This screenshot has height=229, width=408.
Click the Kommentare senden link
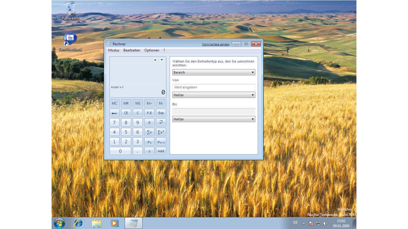pos(216,44)
